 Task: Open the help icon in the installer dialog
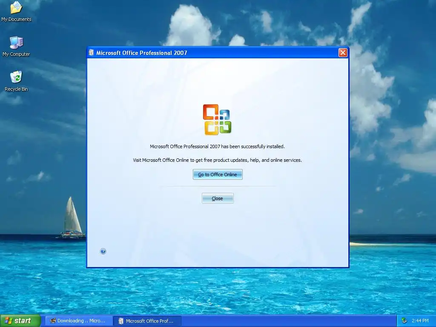(x=103, y=251)
